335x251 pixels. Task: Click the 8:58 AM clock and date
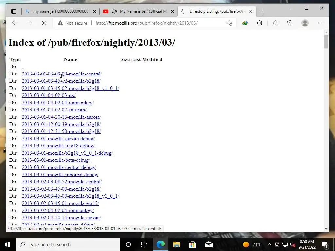point(307,244)
